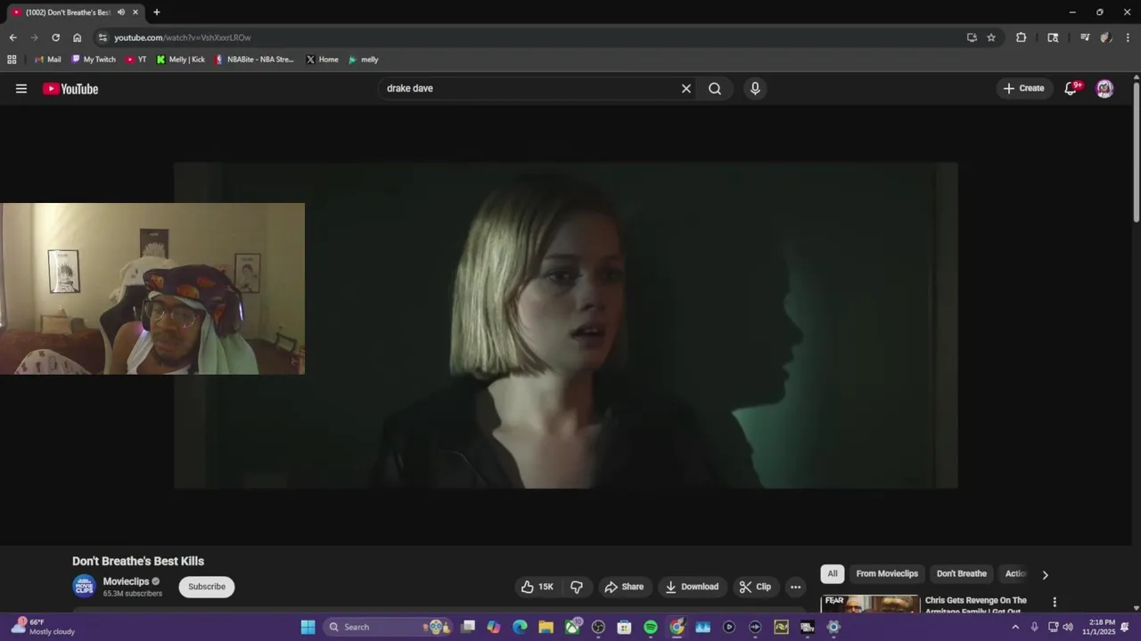Screen dimensions: 1141x641
Task: Open Microsoft Edge from taskbar
Action: click(520, 627)
